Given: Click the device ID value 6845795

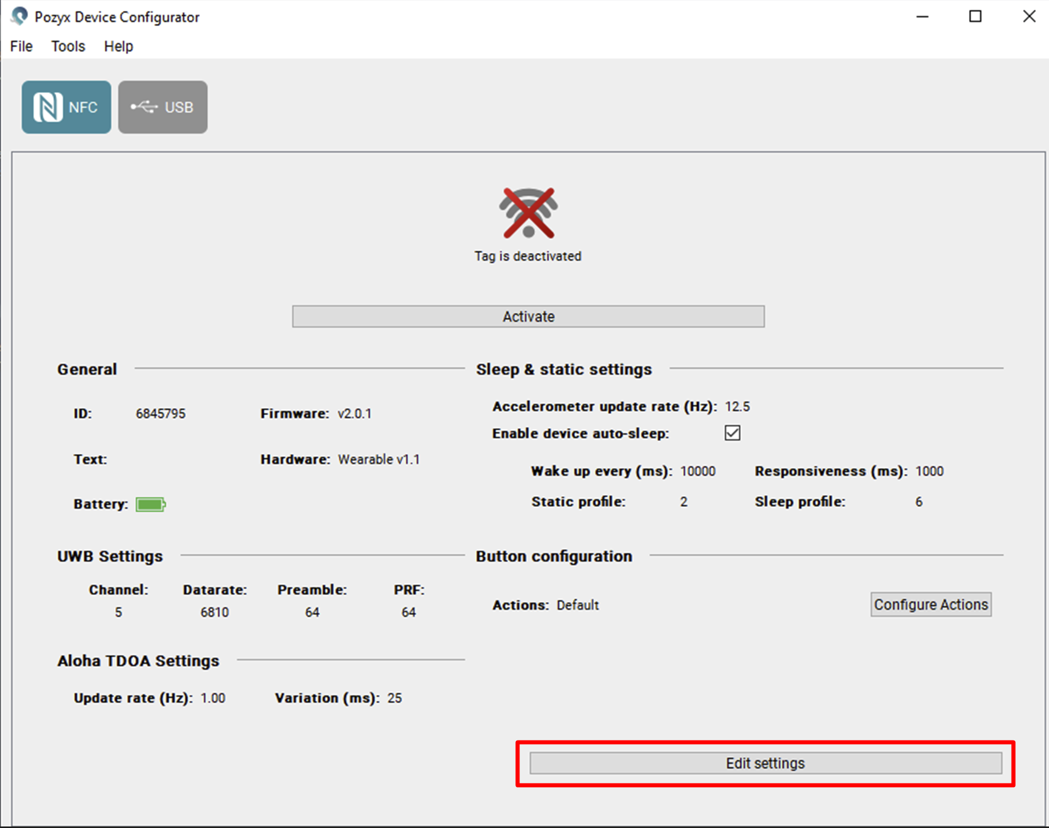Looking at the screenshot, I should click(161, 413).
